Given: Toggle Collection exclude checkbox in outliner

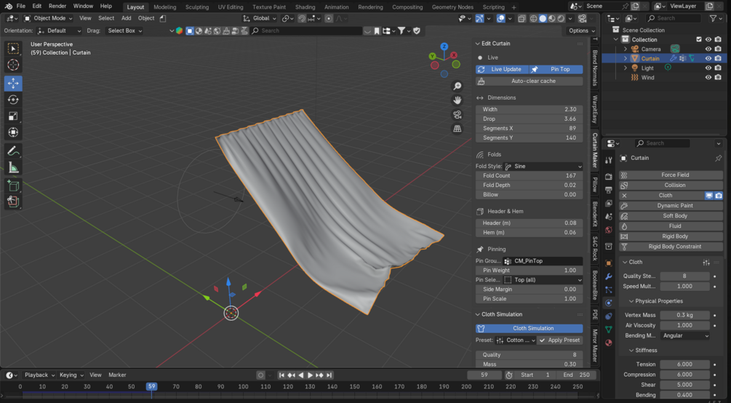Looking at the screenshot, I should (699, 40).
